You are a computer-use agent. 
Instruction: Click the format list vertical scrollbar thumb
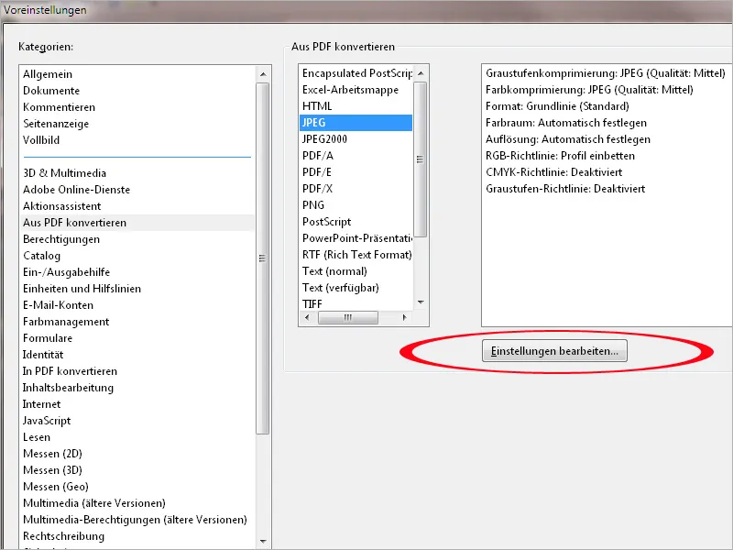pyautogui.click(x=421, y=159)
